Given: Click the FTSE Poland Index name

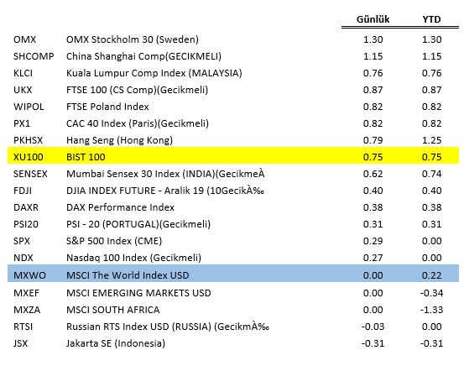Looking at the screenshot, I should point(107,107).
